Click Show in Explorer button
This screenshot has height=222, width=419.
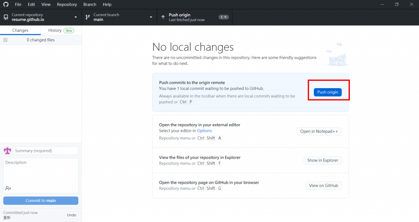(322, 160)
